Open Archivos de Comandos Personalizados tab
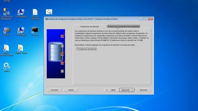The height and width of the screenshot is (111, 198). (123, 27)
